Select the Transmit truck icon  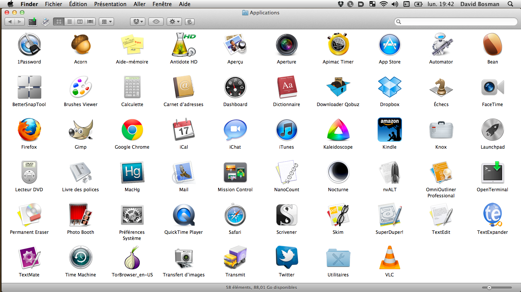pyautogui.click(x=235, y=258)
